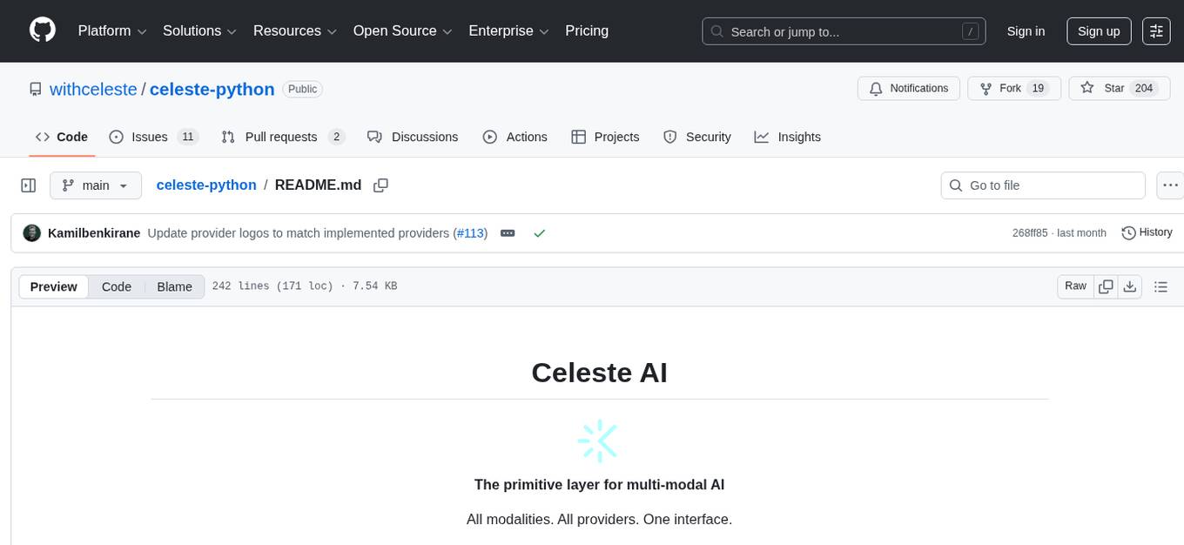
Task: Click the green commit status check
Action: click(x=540, y=233)
